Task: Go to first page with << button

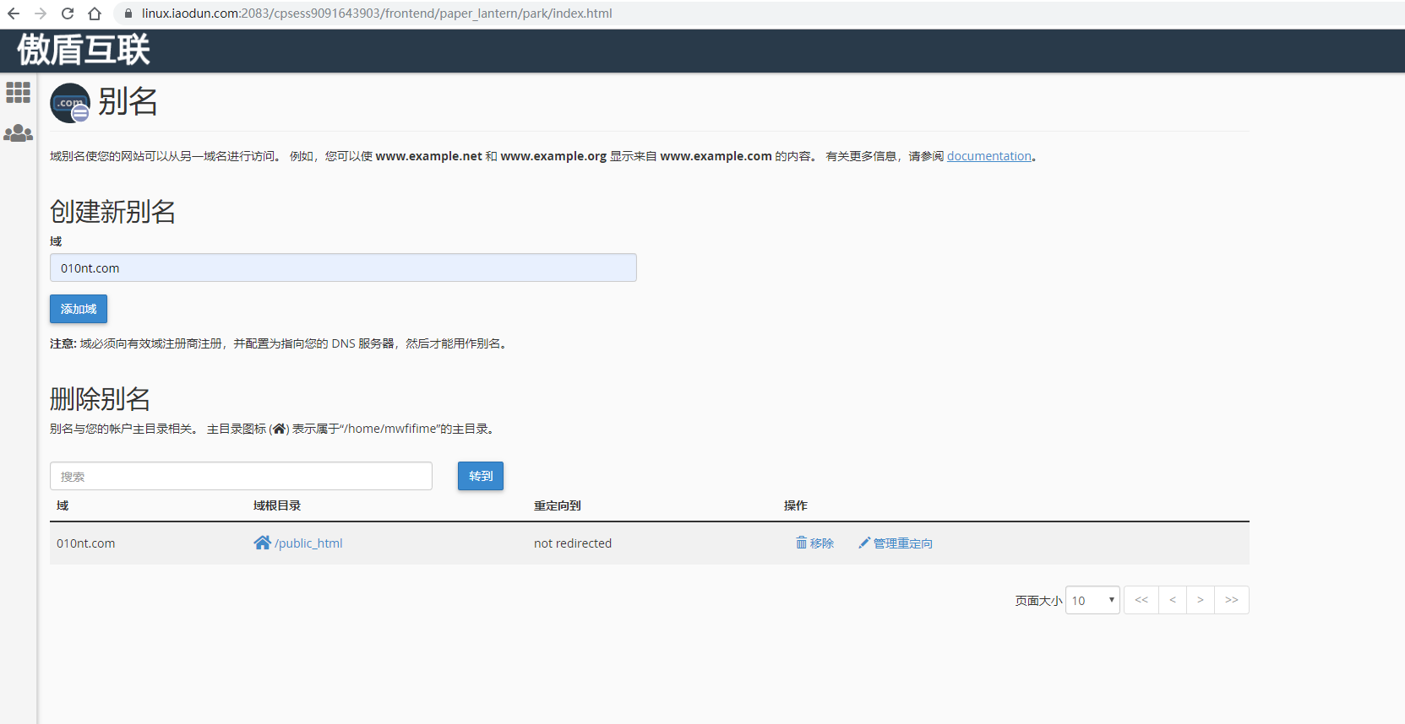Action: pyautogui.click(x=1141, y=600)
